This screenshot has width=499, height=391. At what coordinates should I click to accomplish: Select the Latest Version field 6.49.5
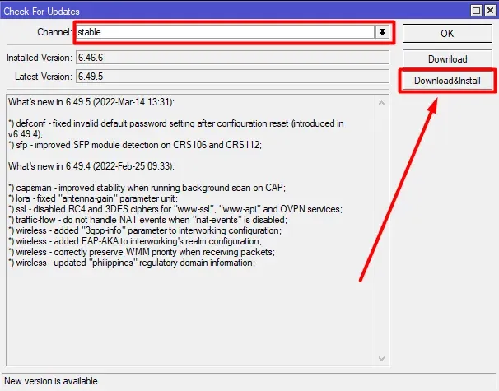coord(231,76)
